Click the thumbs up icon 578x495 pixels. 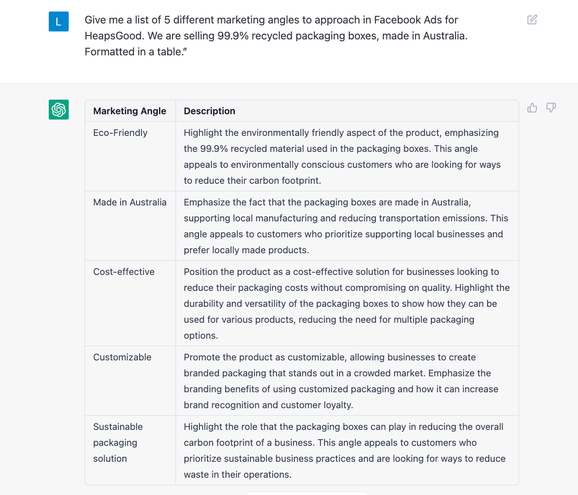[x=532, y=108]
